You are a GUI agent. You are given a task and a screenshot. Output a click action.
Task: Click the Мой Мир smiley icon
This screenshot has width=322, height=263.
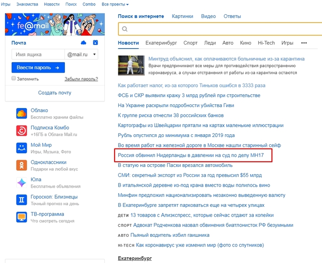[x=22, y=148]
